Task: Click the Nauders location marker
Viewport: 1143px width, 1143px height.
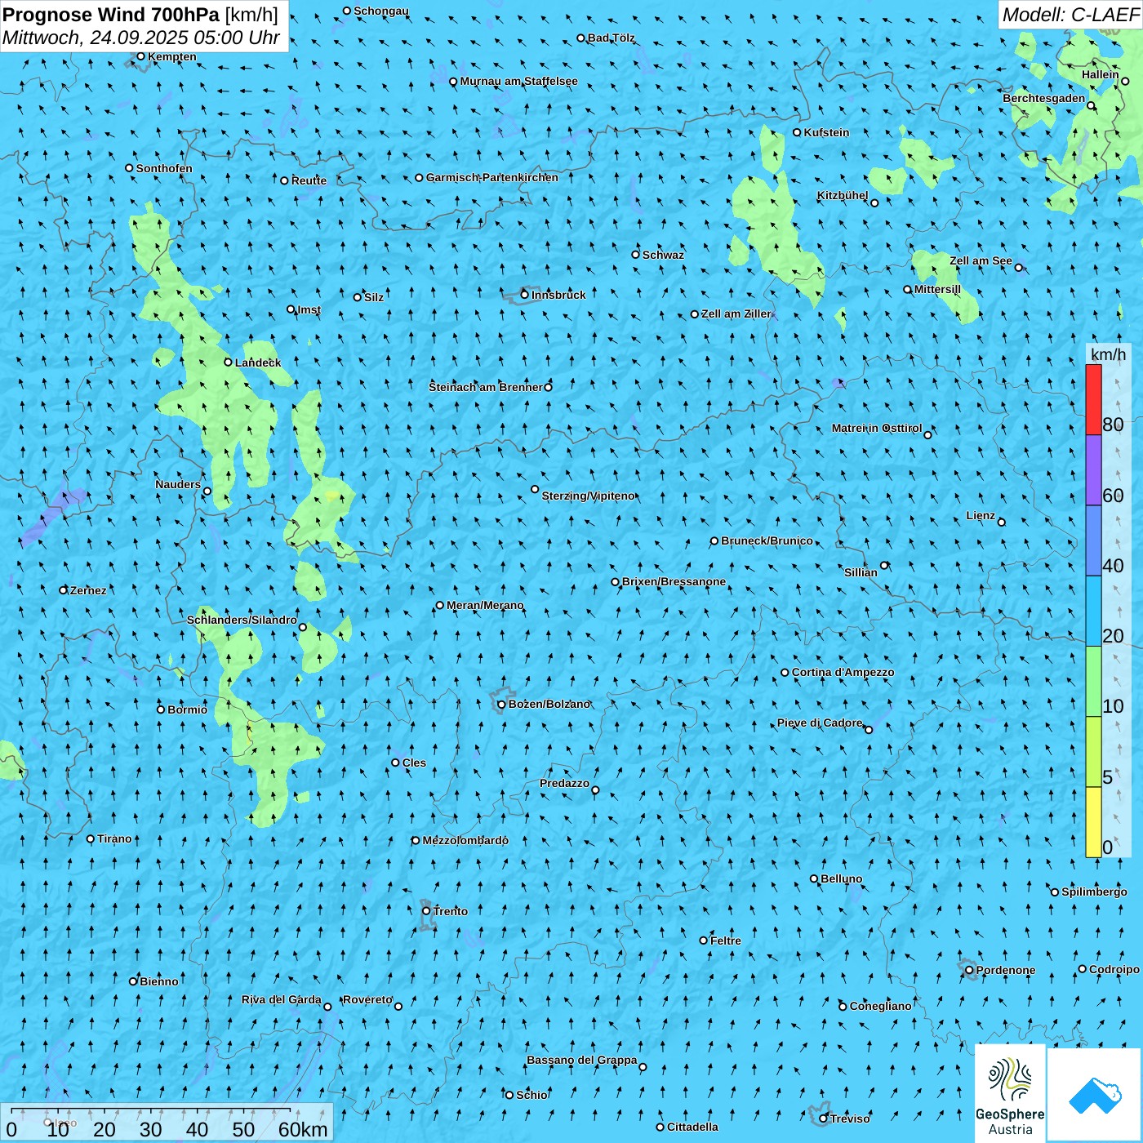Action: (207, 491)
